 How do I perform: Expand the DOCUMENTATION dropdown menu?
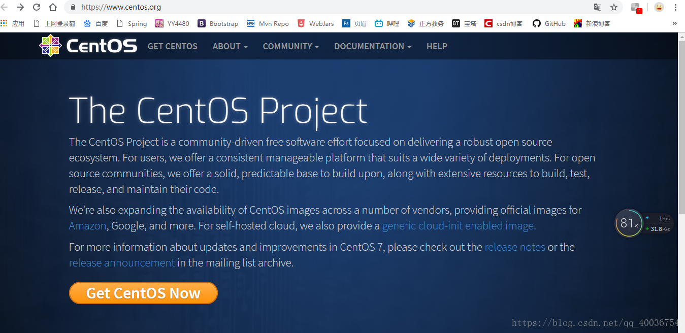373,46
